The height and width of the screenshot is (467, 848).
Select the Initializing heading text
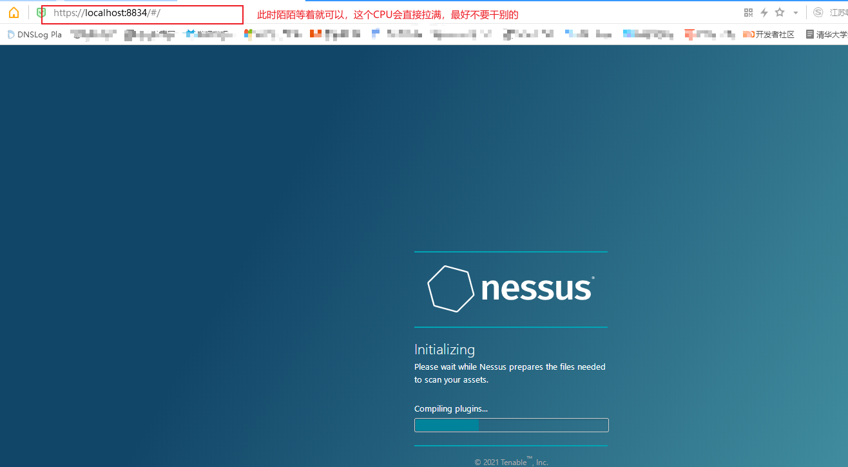445,350
